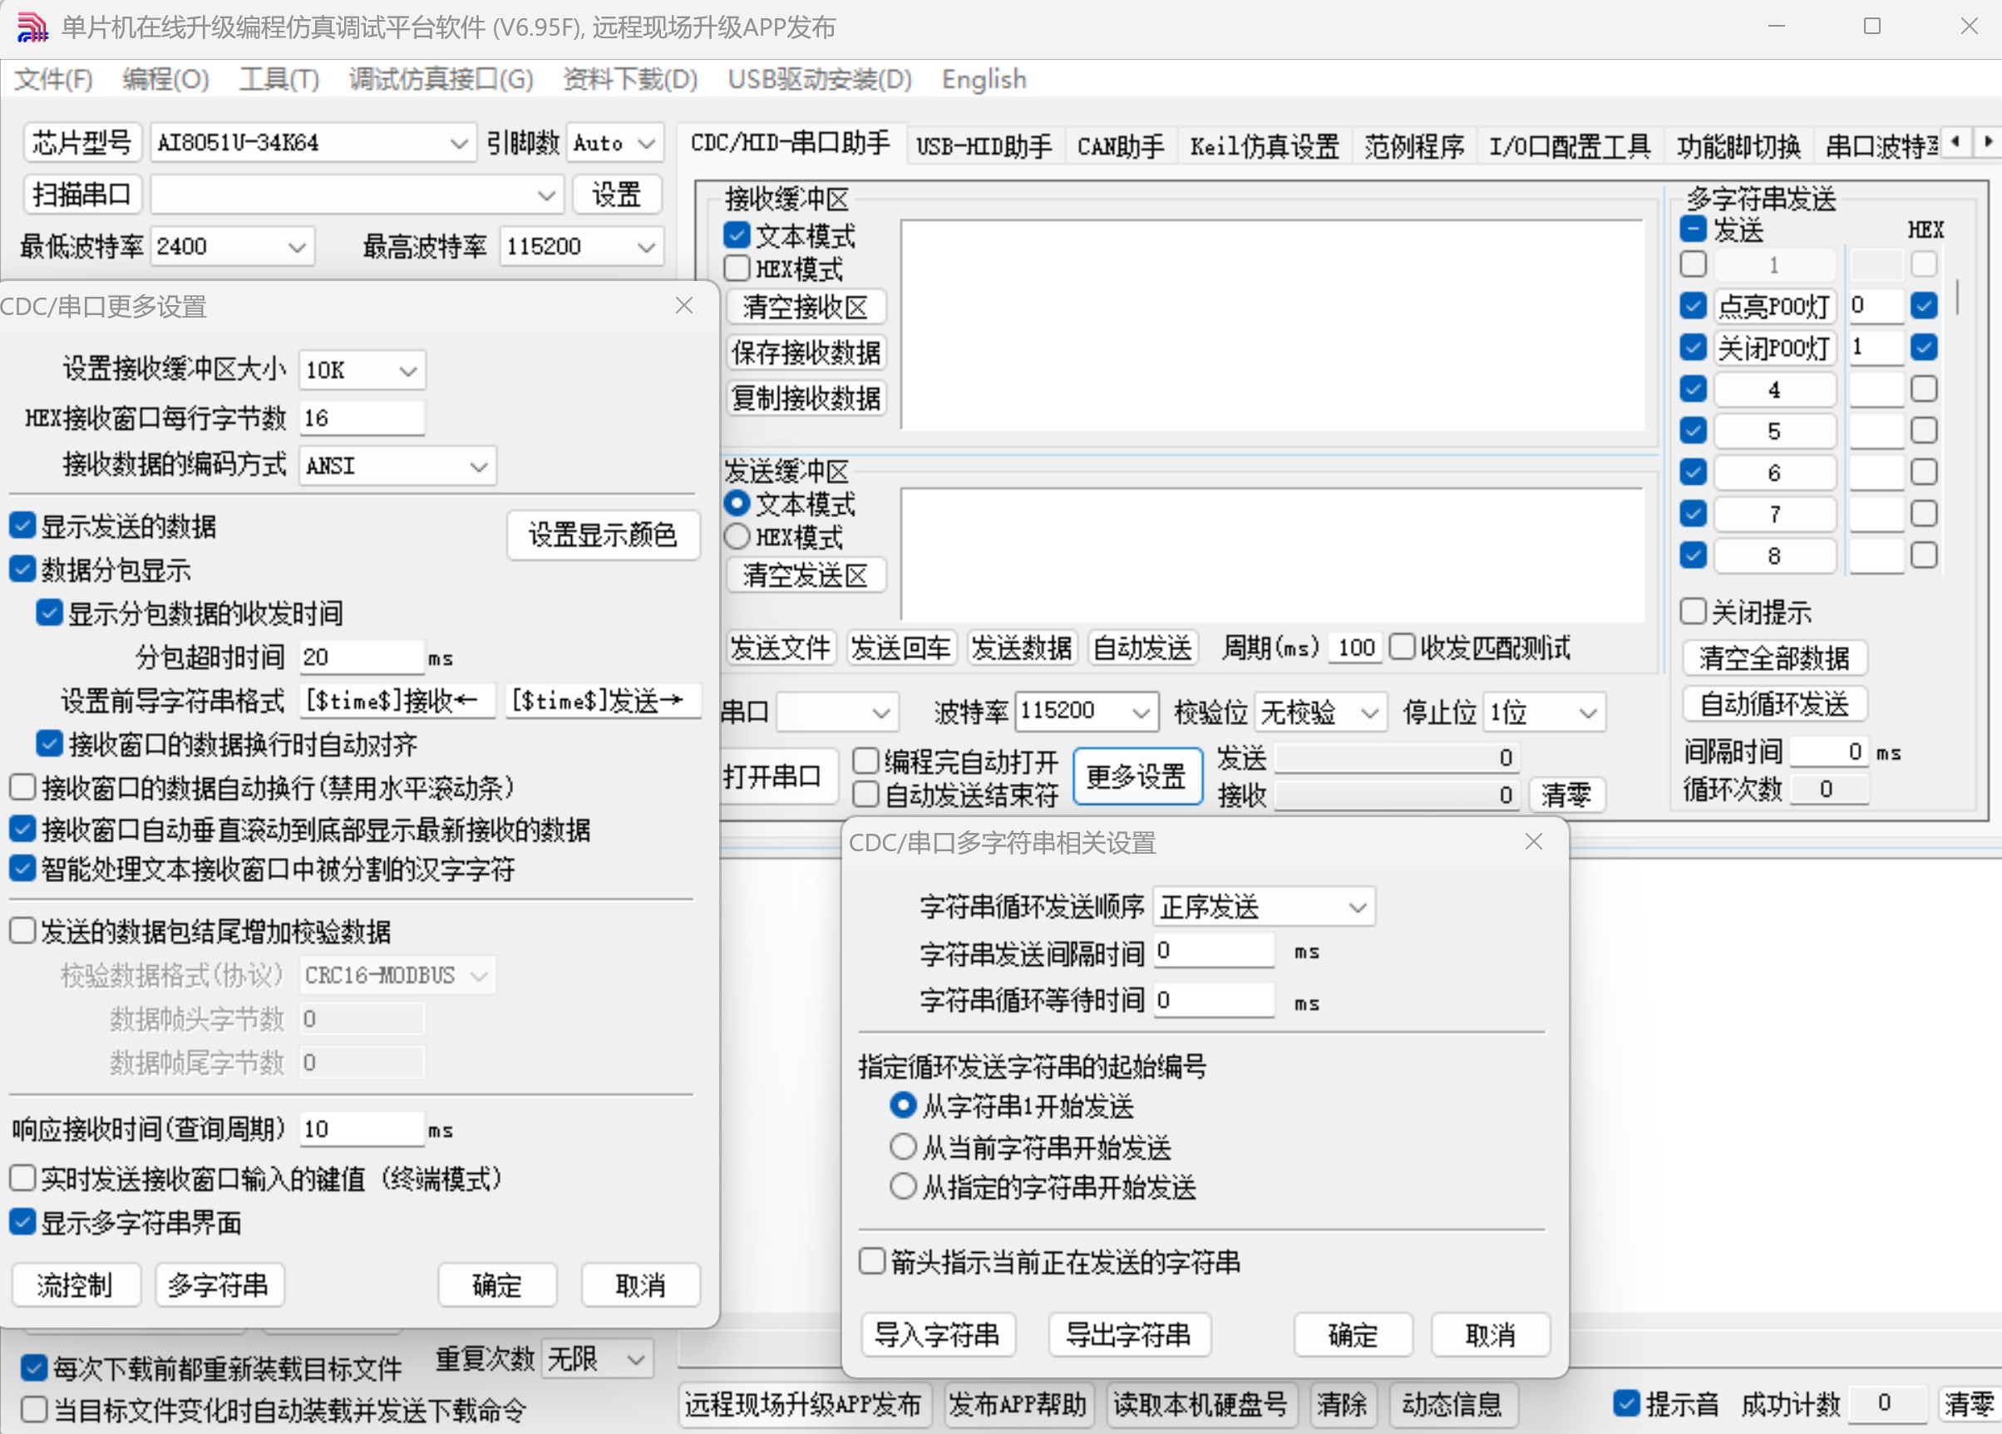Image resolution: width=2002 pixels, height=1434 pixels.
Task: Select 从指定的字符串开始发送 radio option
Action: click(x=902, y=1187)
